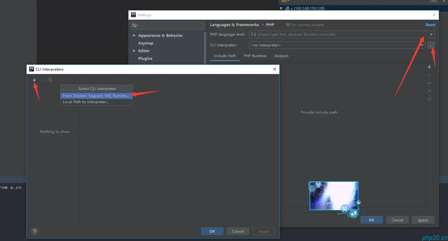Open CLI interpreter browse ellipsis button
Viewport: 448px width, 241px height.
pos(431,45)
